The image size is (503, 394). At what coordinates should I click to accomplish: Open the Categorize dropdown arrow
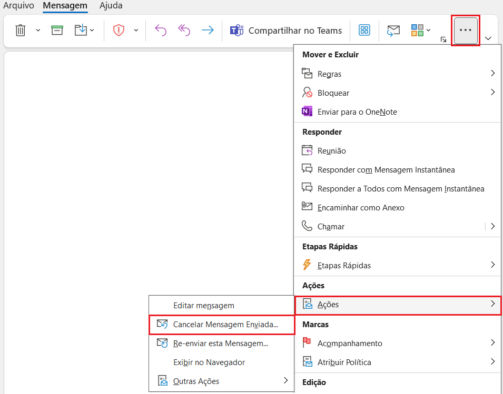tap(429, 31)
